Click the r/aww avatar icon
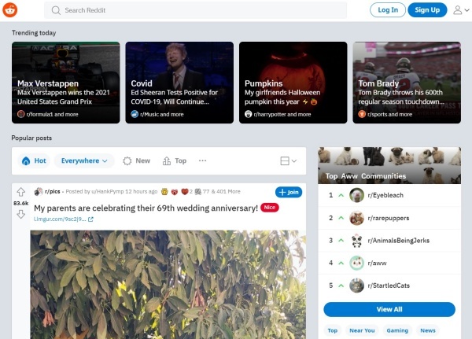 point(356,263)
